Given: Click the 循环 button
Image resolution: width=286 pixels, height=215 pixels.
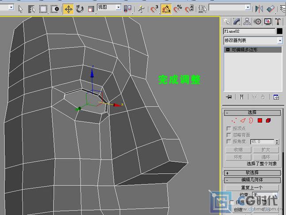Looking at the screenshot, I should pos(266,157).
